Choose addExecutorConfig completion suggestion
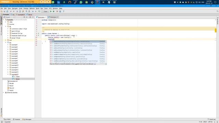 pos(78,44)
